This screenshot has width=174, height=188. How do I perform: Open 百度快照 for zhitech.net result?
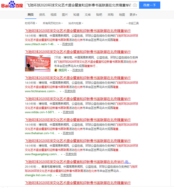[x=68, y=44]
